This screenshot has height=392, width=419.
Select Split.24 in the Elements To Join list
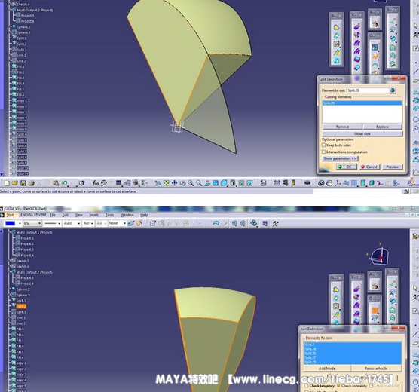[353, 349]
